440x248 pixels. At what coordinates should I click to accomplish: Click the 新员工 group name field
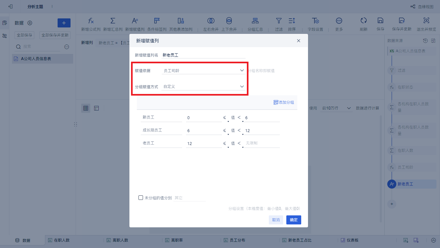coord(162,118)
